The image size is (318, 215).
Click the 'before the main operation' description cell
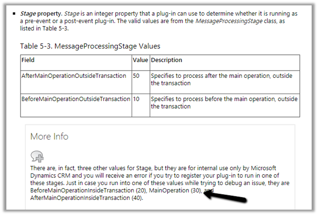tap(224, 103)
